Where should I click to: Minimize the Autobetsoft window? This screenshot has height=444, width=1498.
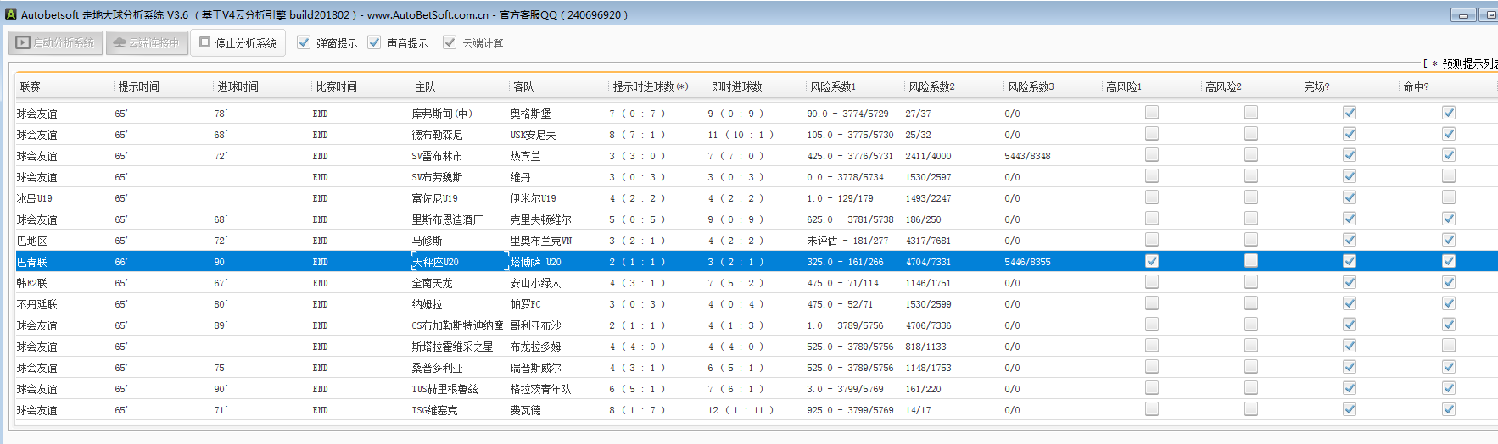tap(1463, 15)
